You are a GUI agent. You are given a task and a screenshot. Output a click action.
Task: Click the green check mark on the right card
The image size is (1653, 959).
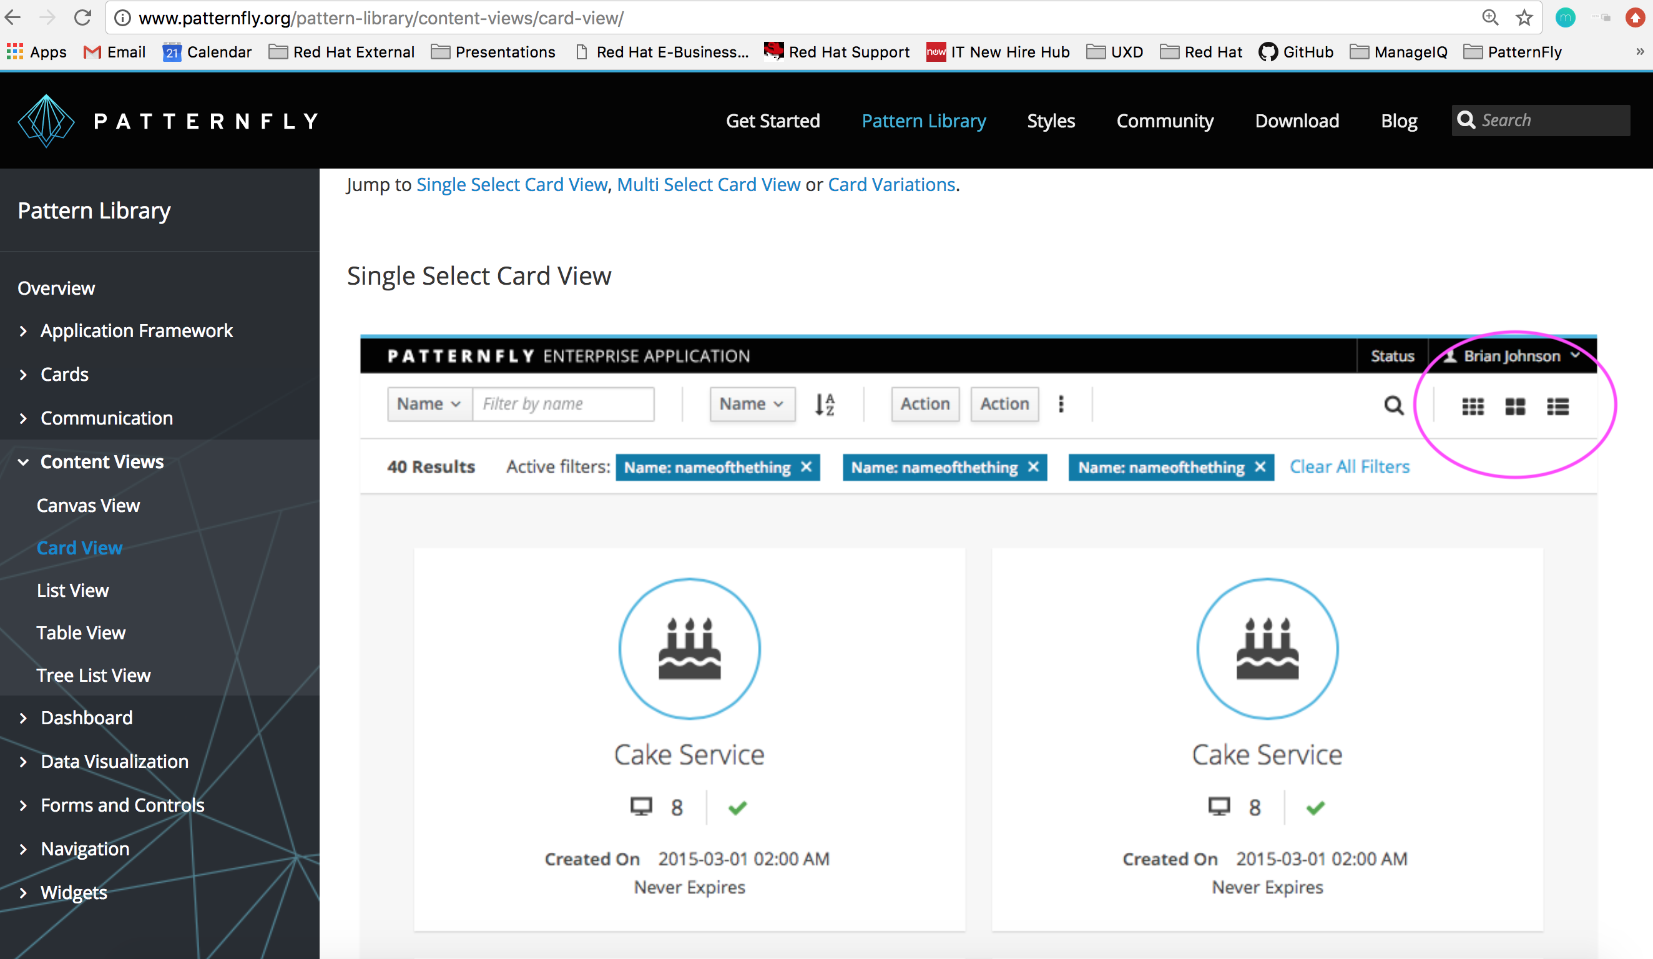point(1315,807)
